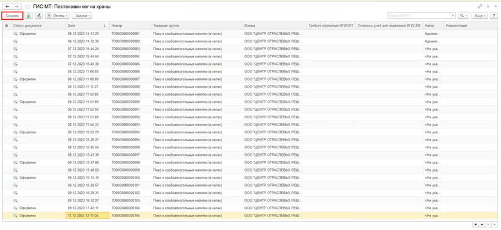Image resolution: width=501 pixels, height=230 pixels.
Task: Click the status icon in row TO0000000000083
Action: [16, 49]
